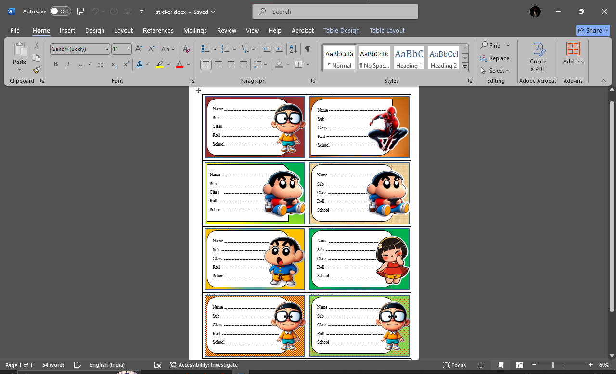Expand the Styles gallery more arrow

point(465,67)
